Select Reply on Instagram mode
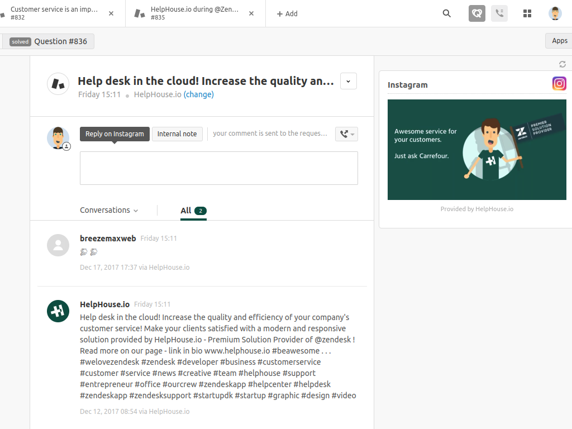The height and width of the screenshot is (429, 572). 115,134
